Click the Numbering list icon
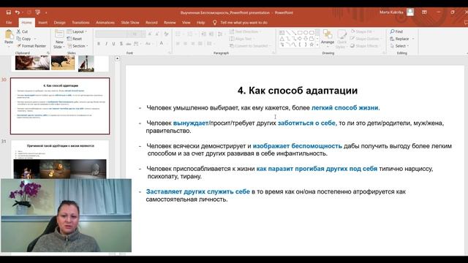 (191, 34)
